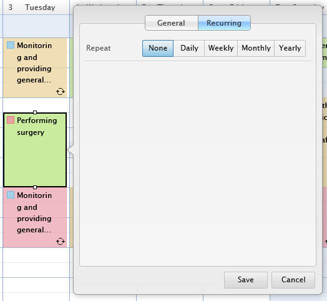
Task: Click recurring icon on beige Monitoring event
Action: [61, 91]
